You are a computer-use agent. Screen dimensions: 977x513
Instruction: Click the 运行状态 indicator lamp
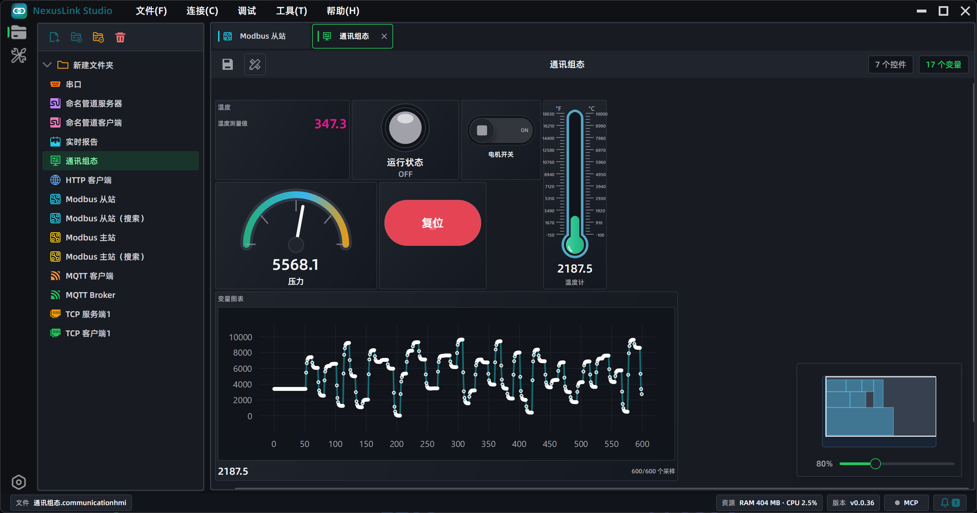tap(405, 128)
